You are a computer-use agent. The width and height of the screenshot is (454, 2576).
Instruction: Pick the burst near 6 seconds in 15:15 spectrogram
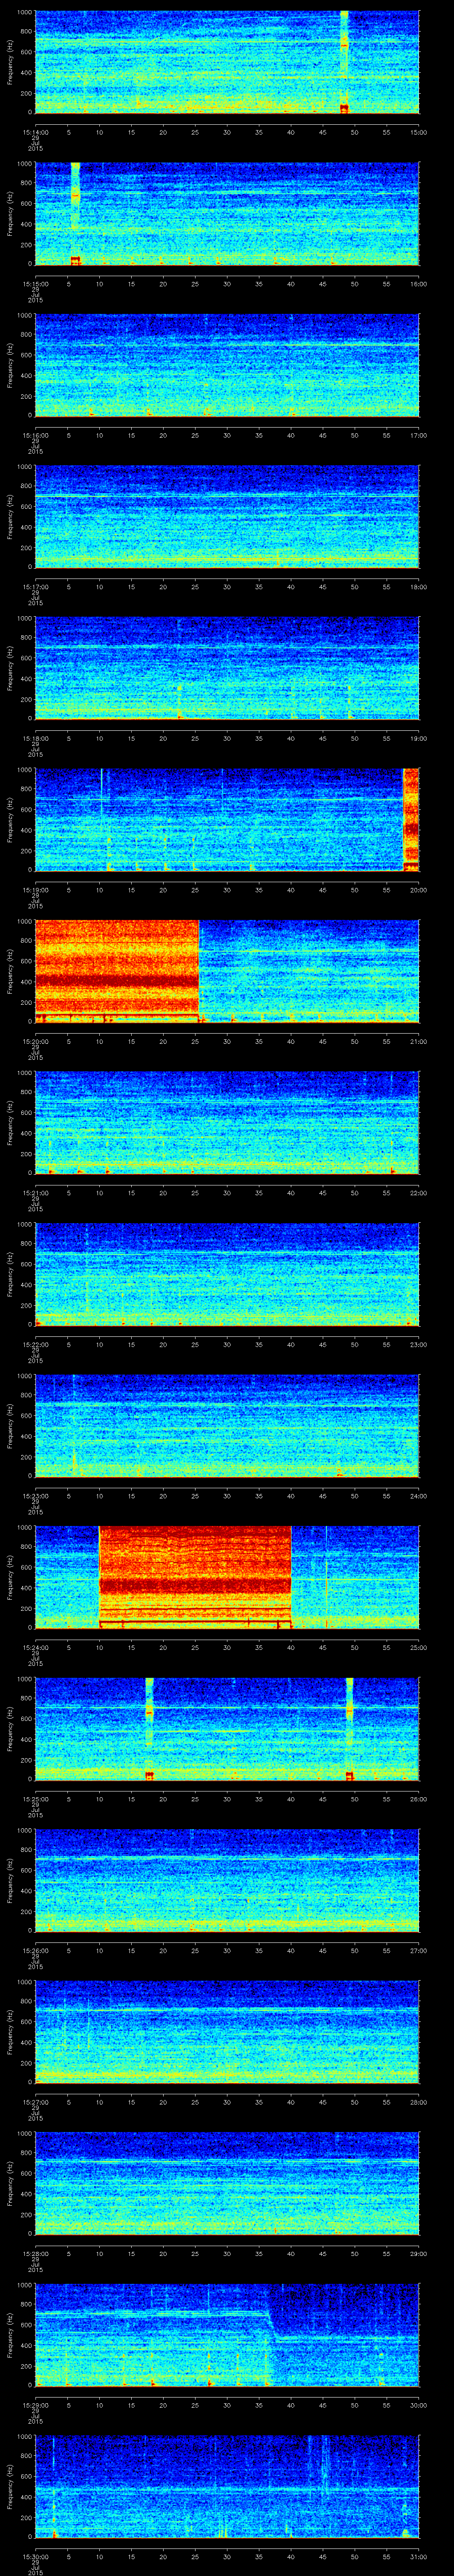tap(75, 212)
